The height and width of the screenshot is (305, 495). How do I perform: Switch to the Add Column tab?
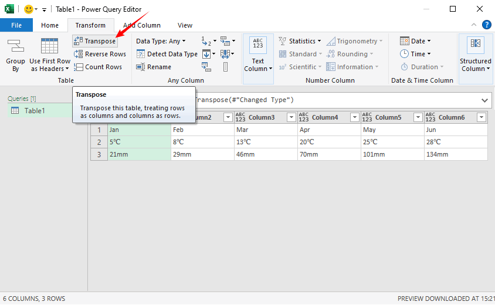tap(142, 25)
